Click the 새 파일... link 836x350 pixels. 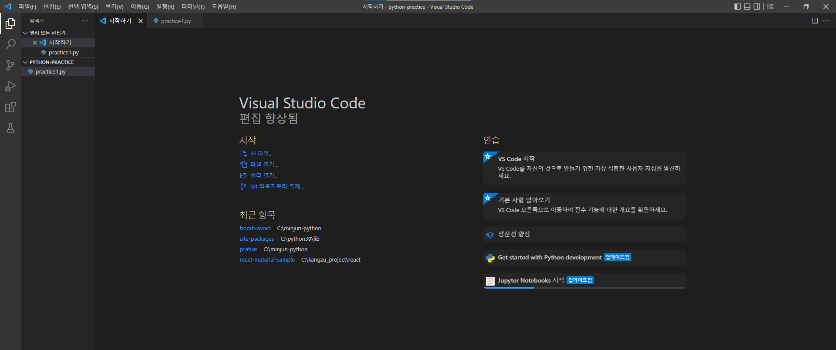click(261, 154)
